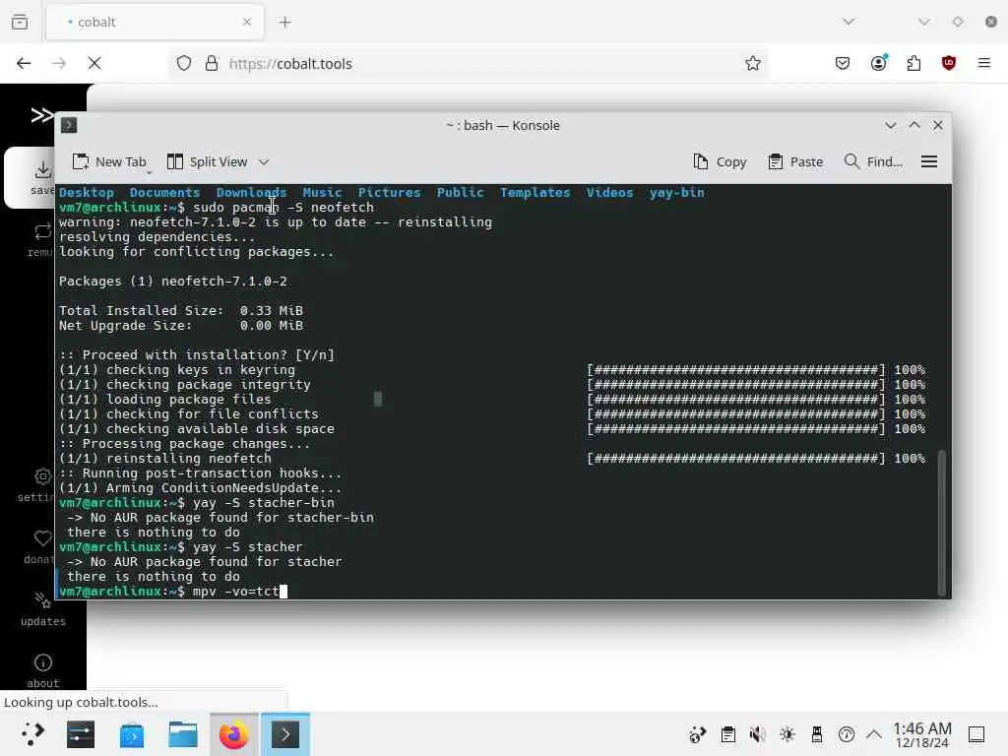Close the cobalt tab
The image size is (1008, 756).
[247, 22]
